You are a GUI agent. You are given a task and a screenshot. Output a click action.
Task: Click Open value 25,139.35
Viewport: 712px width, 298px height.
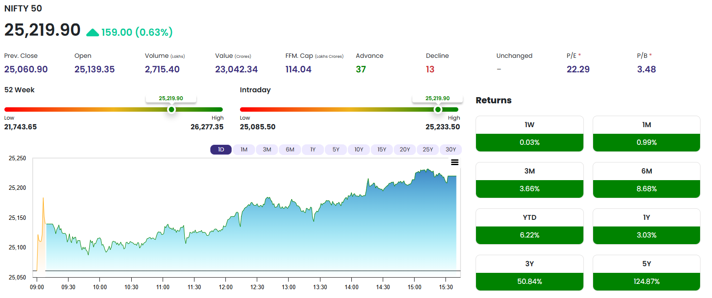coord(95,69)
